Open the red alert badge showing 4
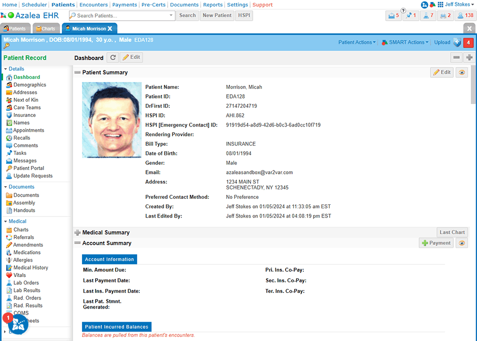The height and width of the screenshot is (341, 477). pos(468,42)
